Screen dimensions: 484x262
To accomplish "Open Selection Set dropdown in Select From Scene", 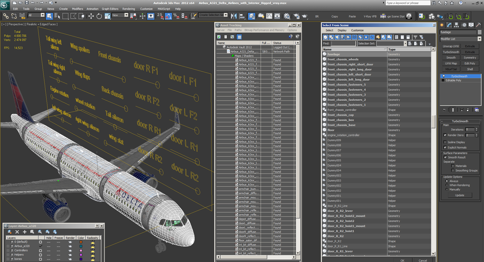I will [405, 43].
